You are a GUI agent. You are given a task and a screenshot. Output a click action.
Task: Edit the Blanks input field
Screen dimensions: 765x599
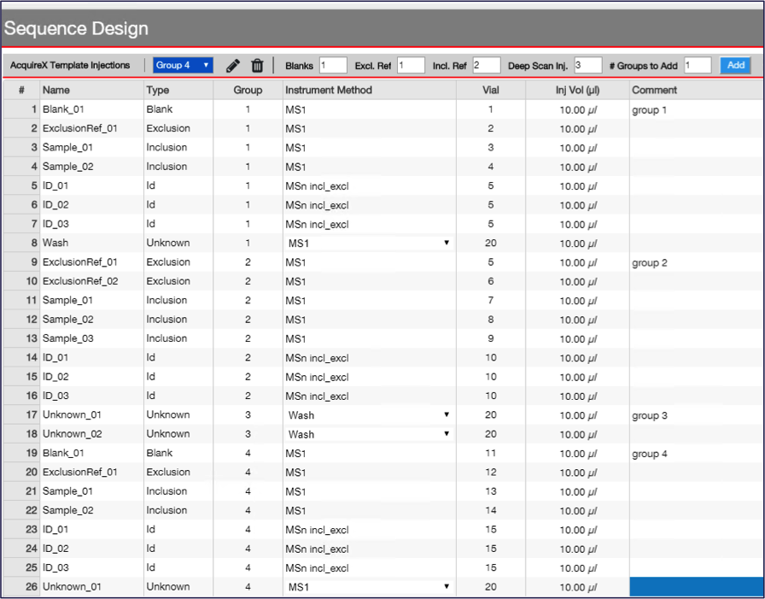point(333,65)
